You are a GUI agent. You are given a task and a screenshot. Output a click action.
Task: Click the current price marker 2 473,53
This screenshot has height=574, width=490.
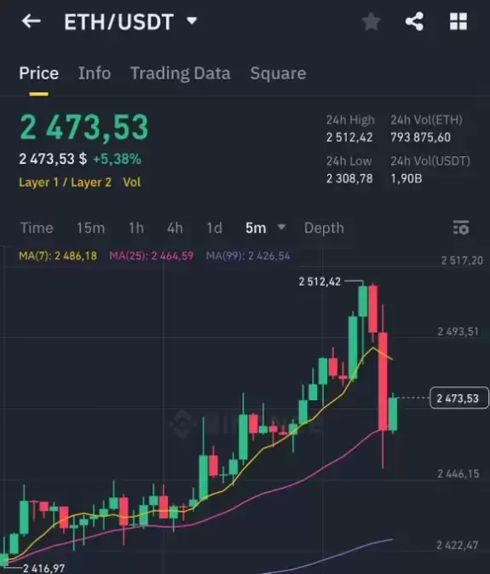coord(459,398)
